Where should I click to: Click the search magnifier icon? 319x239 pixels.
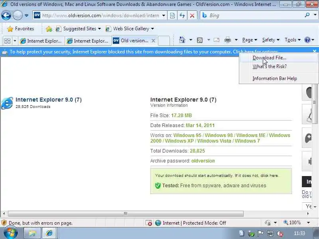pyautogui.click(x=307, y=15)
